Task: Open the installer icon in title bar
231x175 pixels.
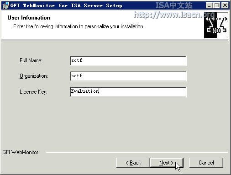Action: [5, 5]
